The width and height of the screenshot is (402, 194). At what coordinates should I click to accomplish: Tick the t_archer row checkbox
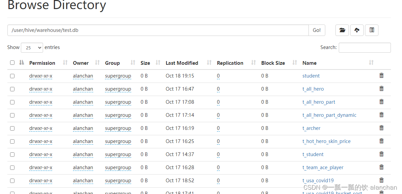point(12,128)
